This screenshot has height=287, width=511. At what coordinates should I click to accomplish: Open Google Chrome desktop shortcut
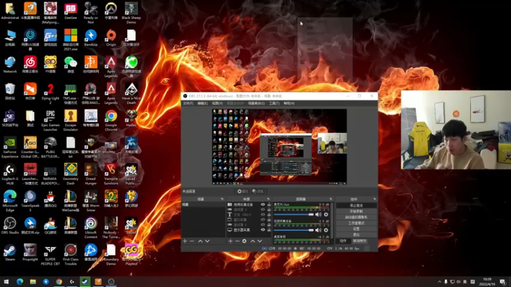[x=111, y=121]
